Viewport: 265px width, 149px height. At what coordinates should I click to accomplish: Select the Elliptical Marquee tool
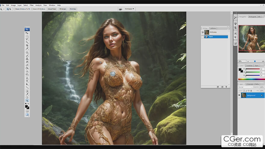point(27,36)
